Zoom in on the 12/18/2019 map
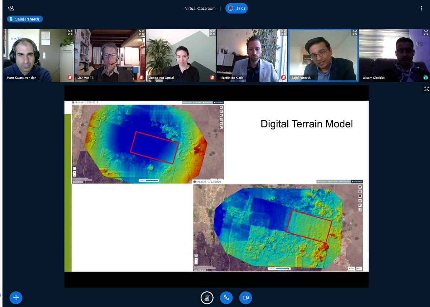The width and height of the screenshot is (430, 307). [74, 172]
